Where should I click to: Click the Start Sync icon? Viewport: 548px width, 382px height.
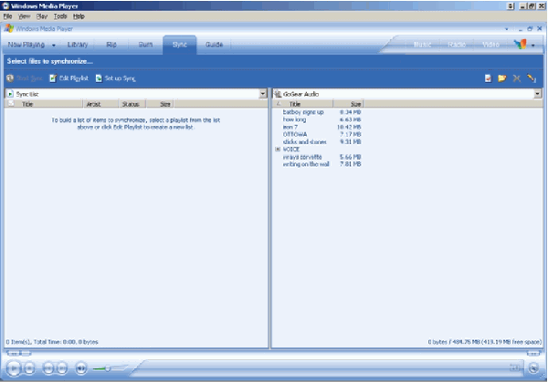[10, 78]
